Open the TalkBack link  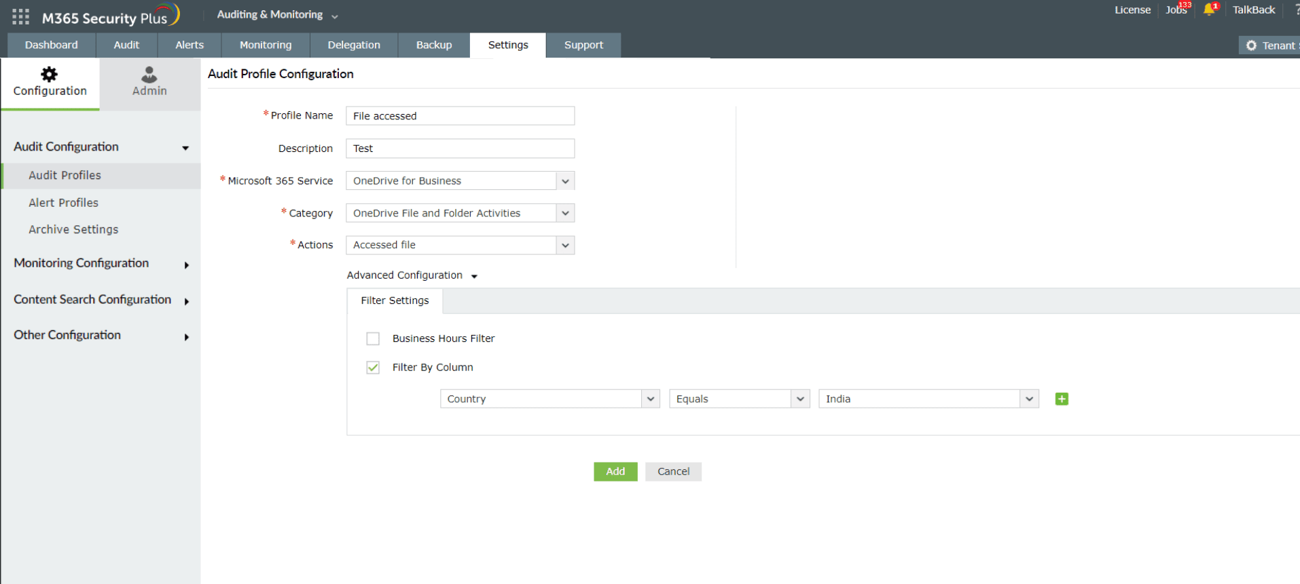click(x=1254, y=10)
